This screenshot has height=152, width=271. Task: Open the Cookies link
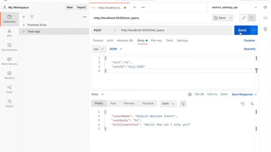coord(249,41)
